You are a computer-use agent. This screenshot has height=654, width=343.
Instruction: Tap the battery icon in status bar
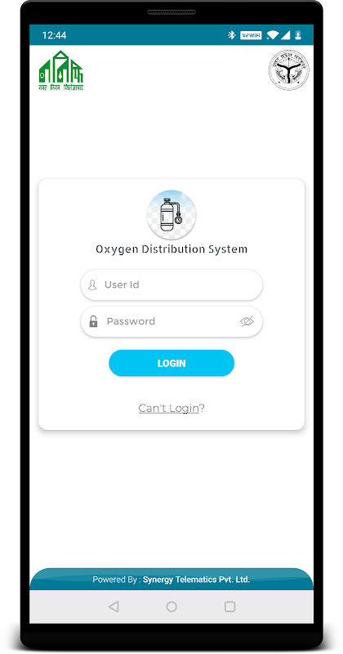[298, 35]
